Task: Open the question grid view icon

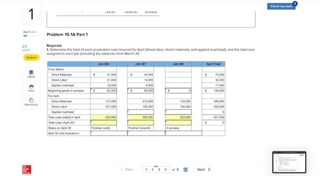Action: 186,170
